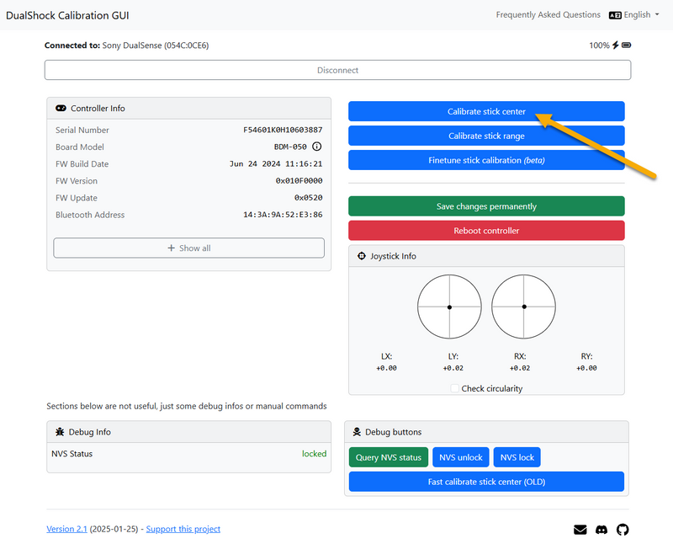Open the Discord icon link
673x544 pixels.
[x=601, y=530]
